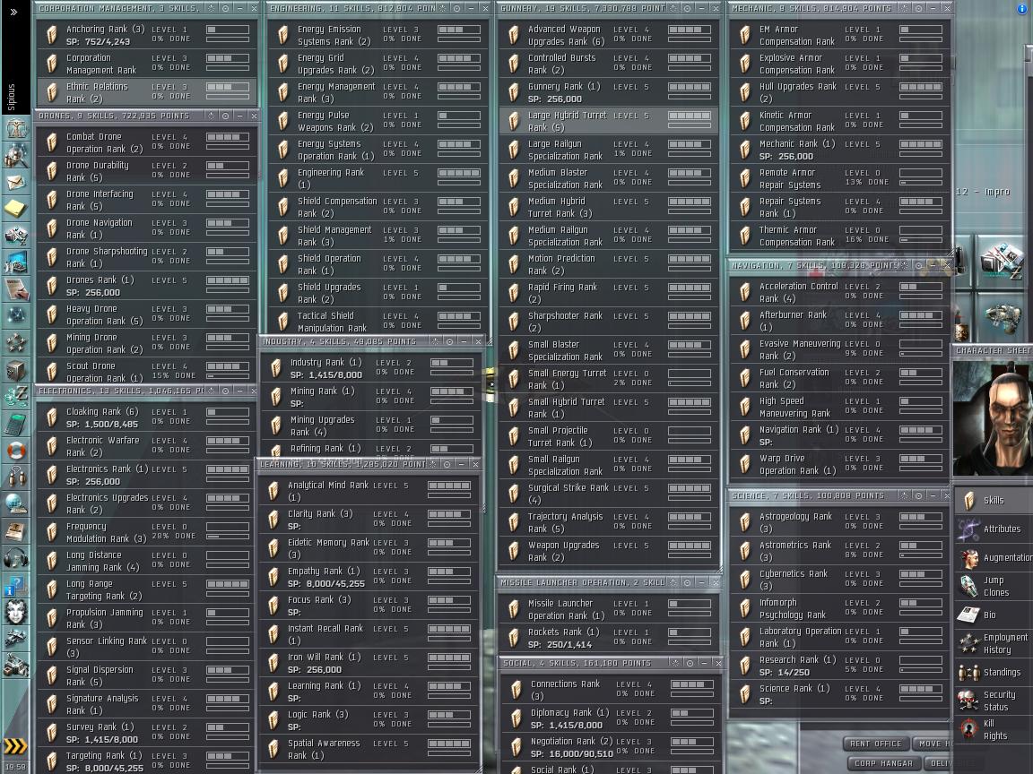Open the Character Sheet sidebar icon
This screenshot has width=1033, height=774.
(16, 129)
